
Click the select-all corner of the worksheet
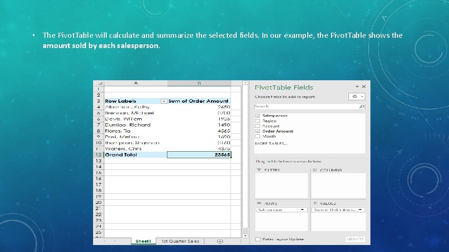[99, 83]
